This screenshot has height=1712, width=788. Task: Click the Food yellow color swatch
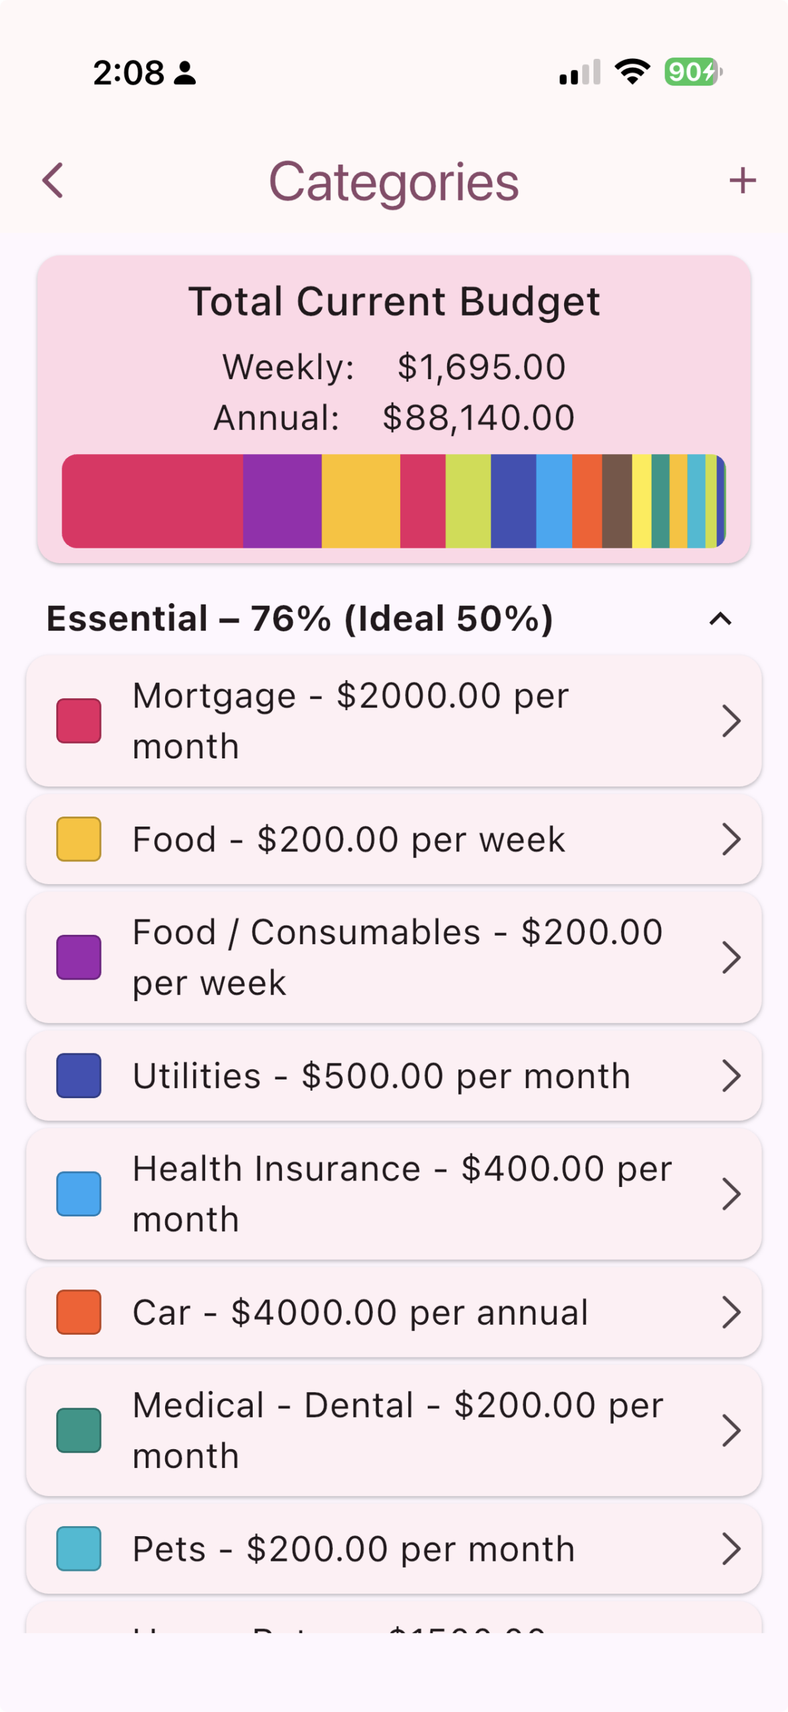79,839
